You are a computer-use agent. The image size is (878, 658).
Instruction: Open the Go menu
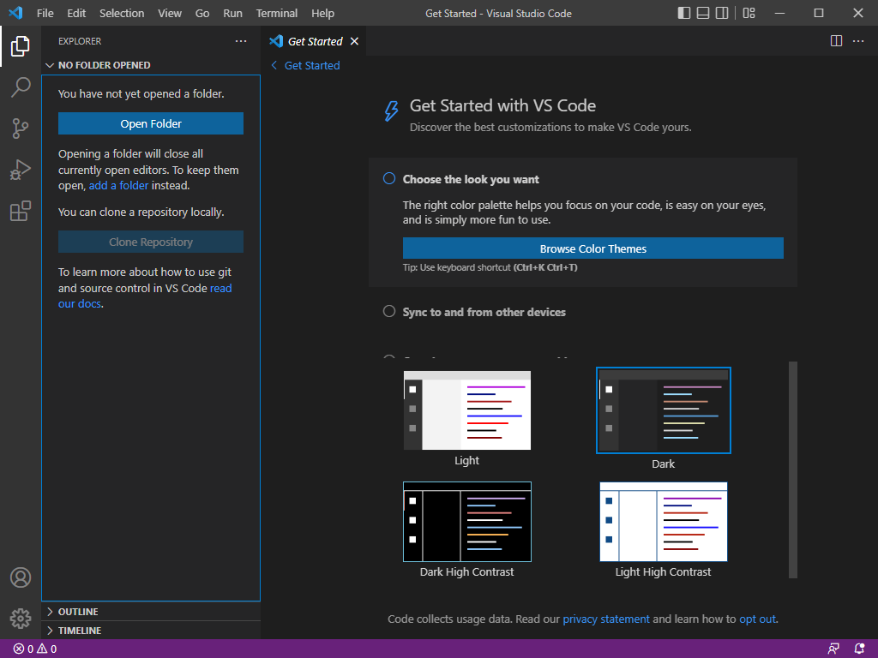[x=202, y=13]
